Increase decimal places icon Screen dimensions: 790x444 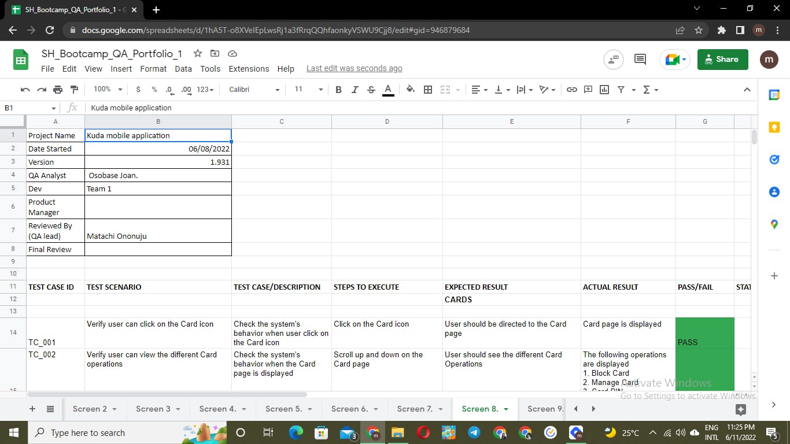tap(186, 90)
